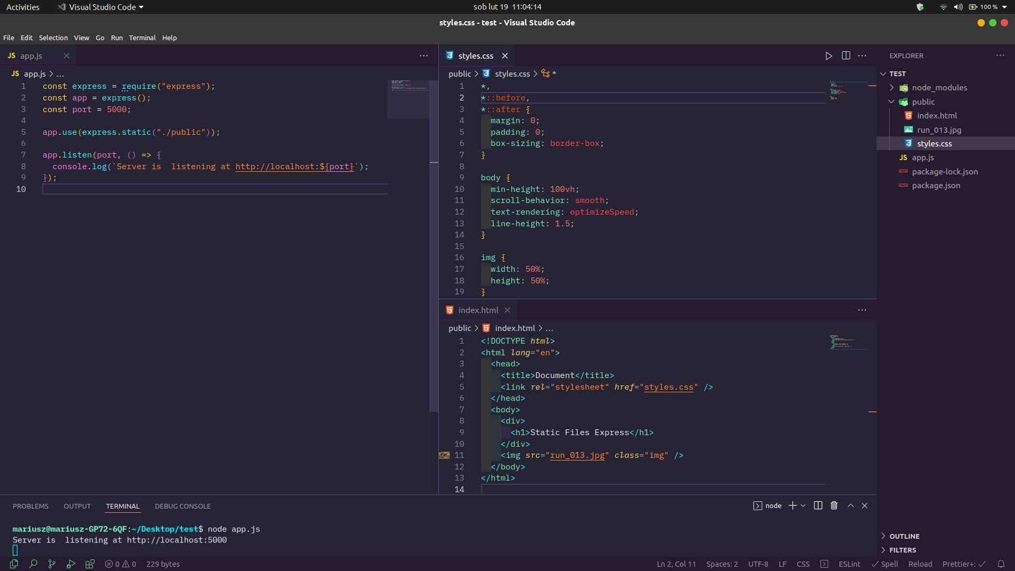Switch to the DEBUG CONSOLE tab
Viewport: 1015px width, 571px height.
tap(183, 506)
